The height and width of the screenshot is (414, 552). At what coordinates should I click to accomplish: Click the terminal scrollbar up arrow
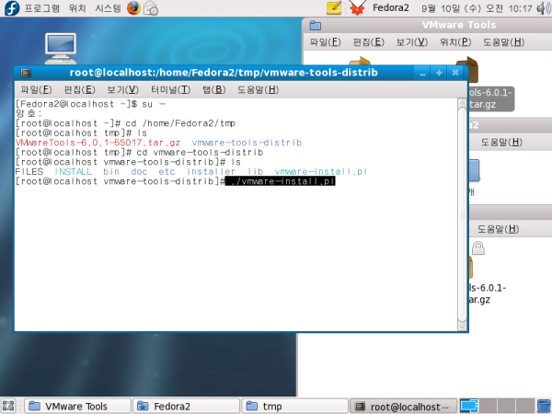pos(462,103)
